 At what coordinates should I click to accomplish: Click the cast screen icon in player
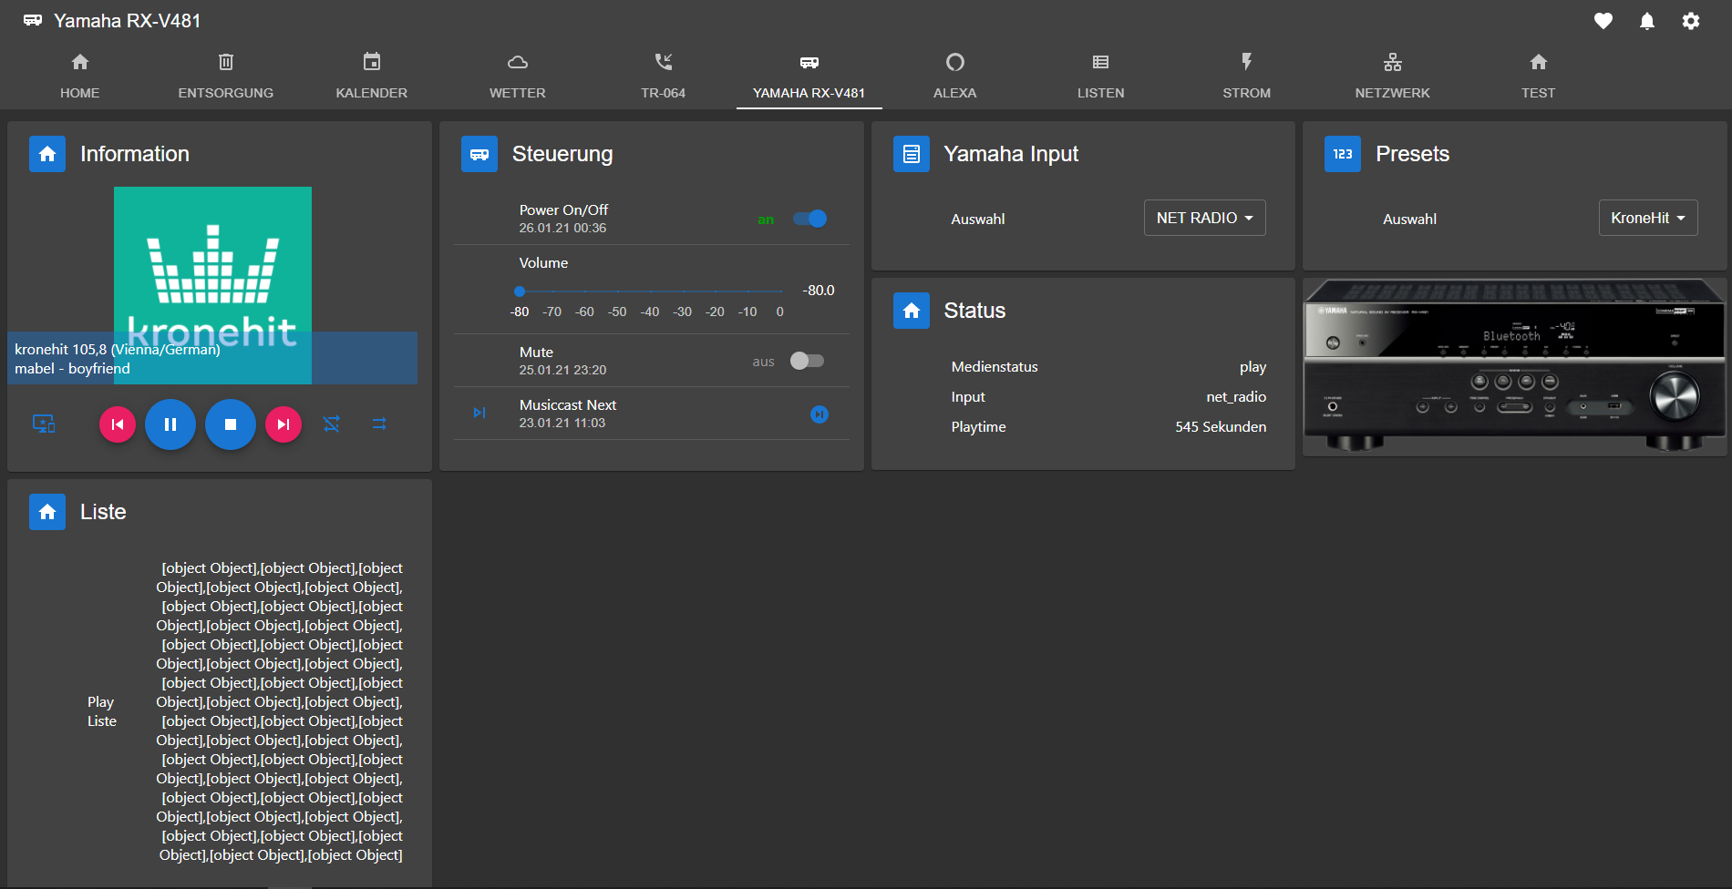44,424
